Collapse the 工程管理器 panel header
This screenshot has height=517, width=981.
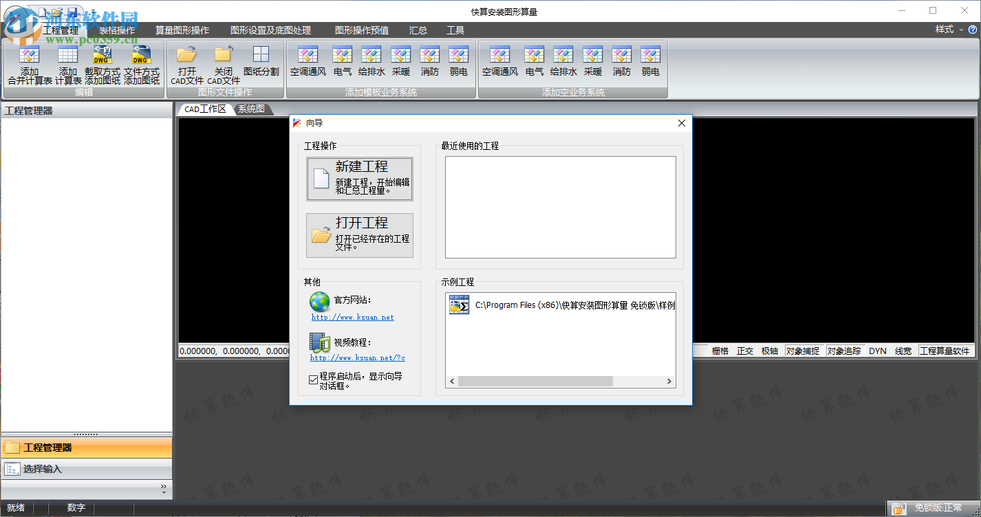tap(86, 448)
